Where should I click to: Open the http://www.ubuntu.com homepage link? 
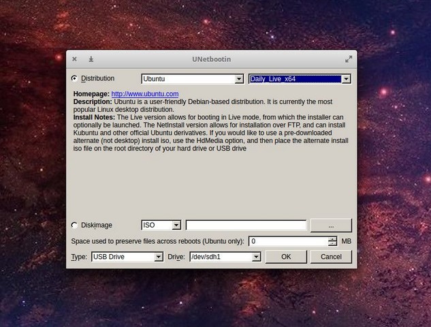[x=145, y=94]
